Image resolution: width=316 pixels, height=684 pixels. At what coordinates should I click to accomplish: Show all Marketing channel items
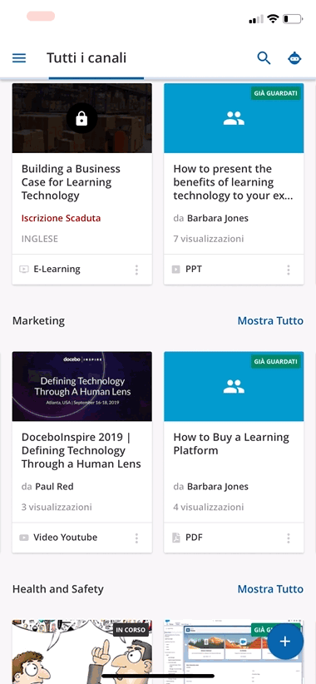270,320
